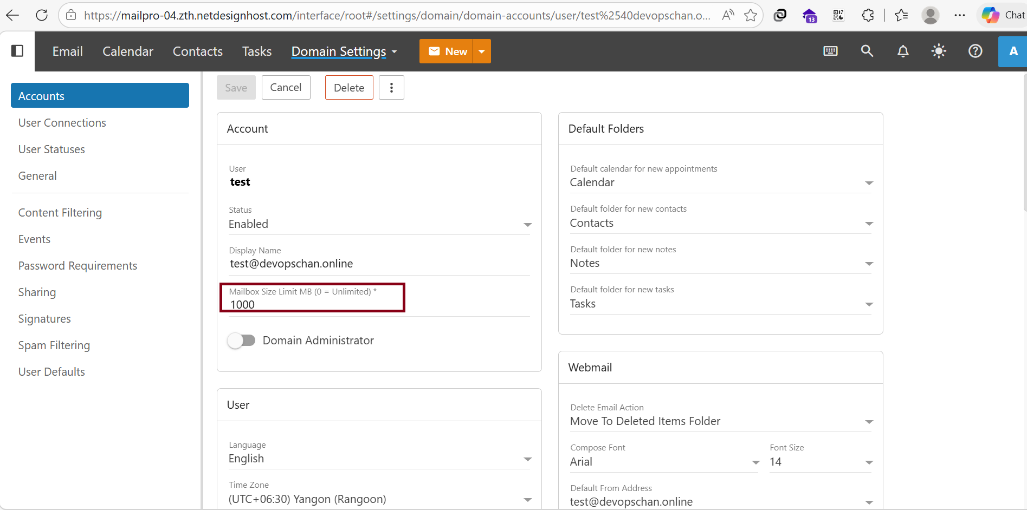
Task: View site information padlock icon
Action: [x=71, y=15]
